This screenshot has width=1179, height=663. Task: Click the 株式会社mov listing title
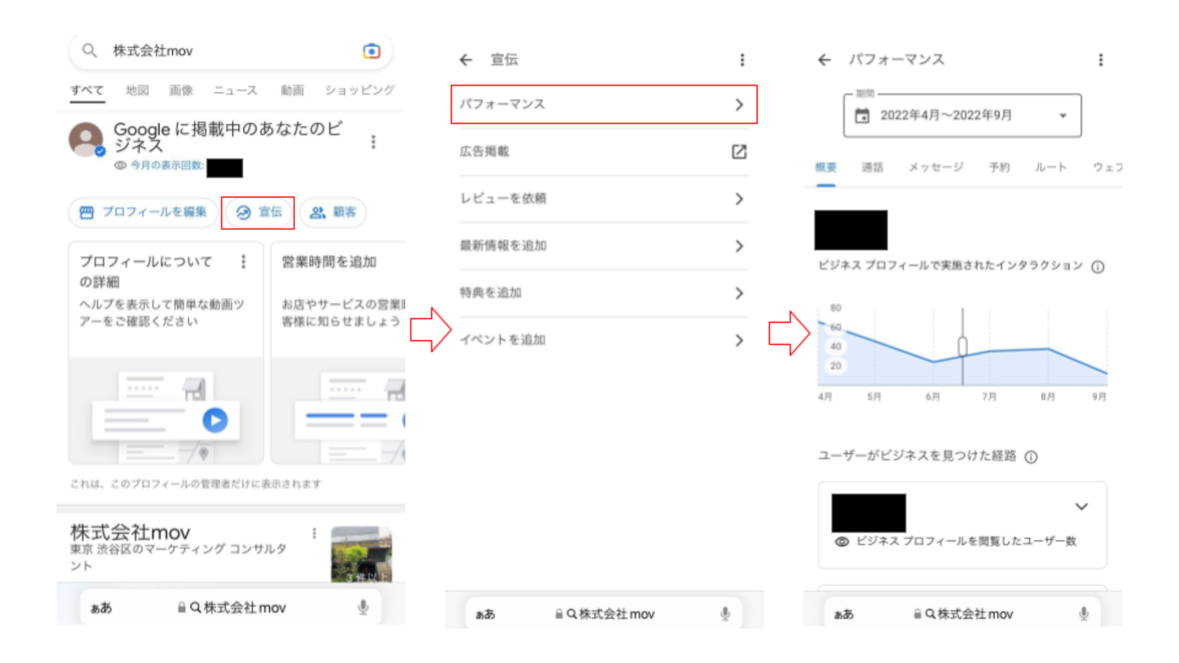pos(130,532)
